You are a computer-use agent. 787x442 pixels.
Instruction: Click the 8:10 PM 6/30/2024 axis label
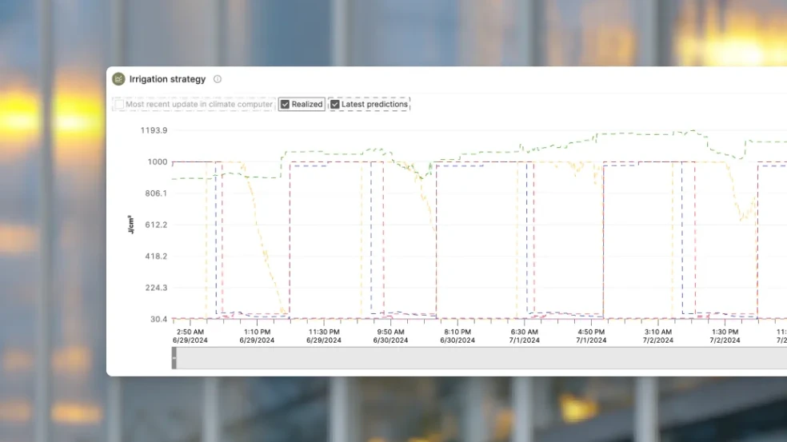point(457,336)
